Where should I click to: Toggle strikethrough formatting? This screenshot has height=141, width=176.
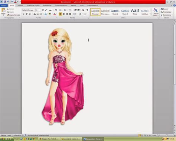coord(35,14)
